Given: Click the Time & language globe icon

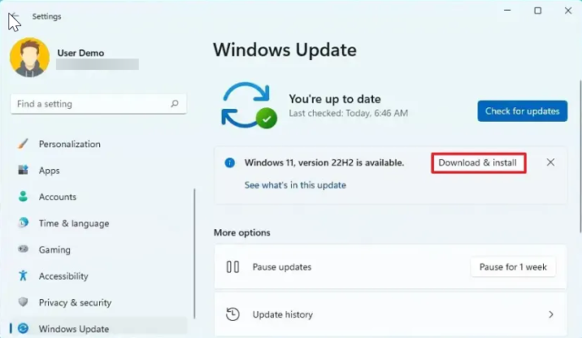Looking at the screenshot, I should [x=23, y=223].
